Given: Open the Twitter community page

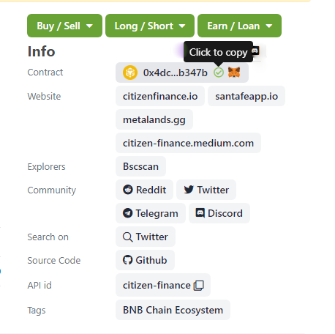Looking at the screenshot, I should pyautogui.click(x=206, y=190).
